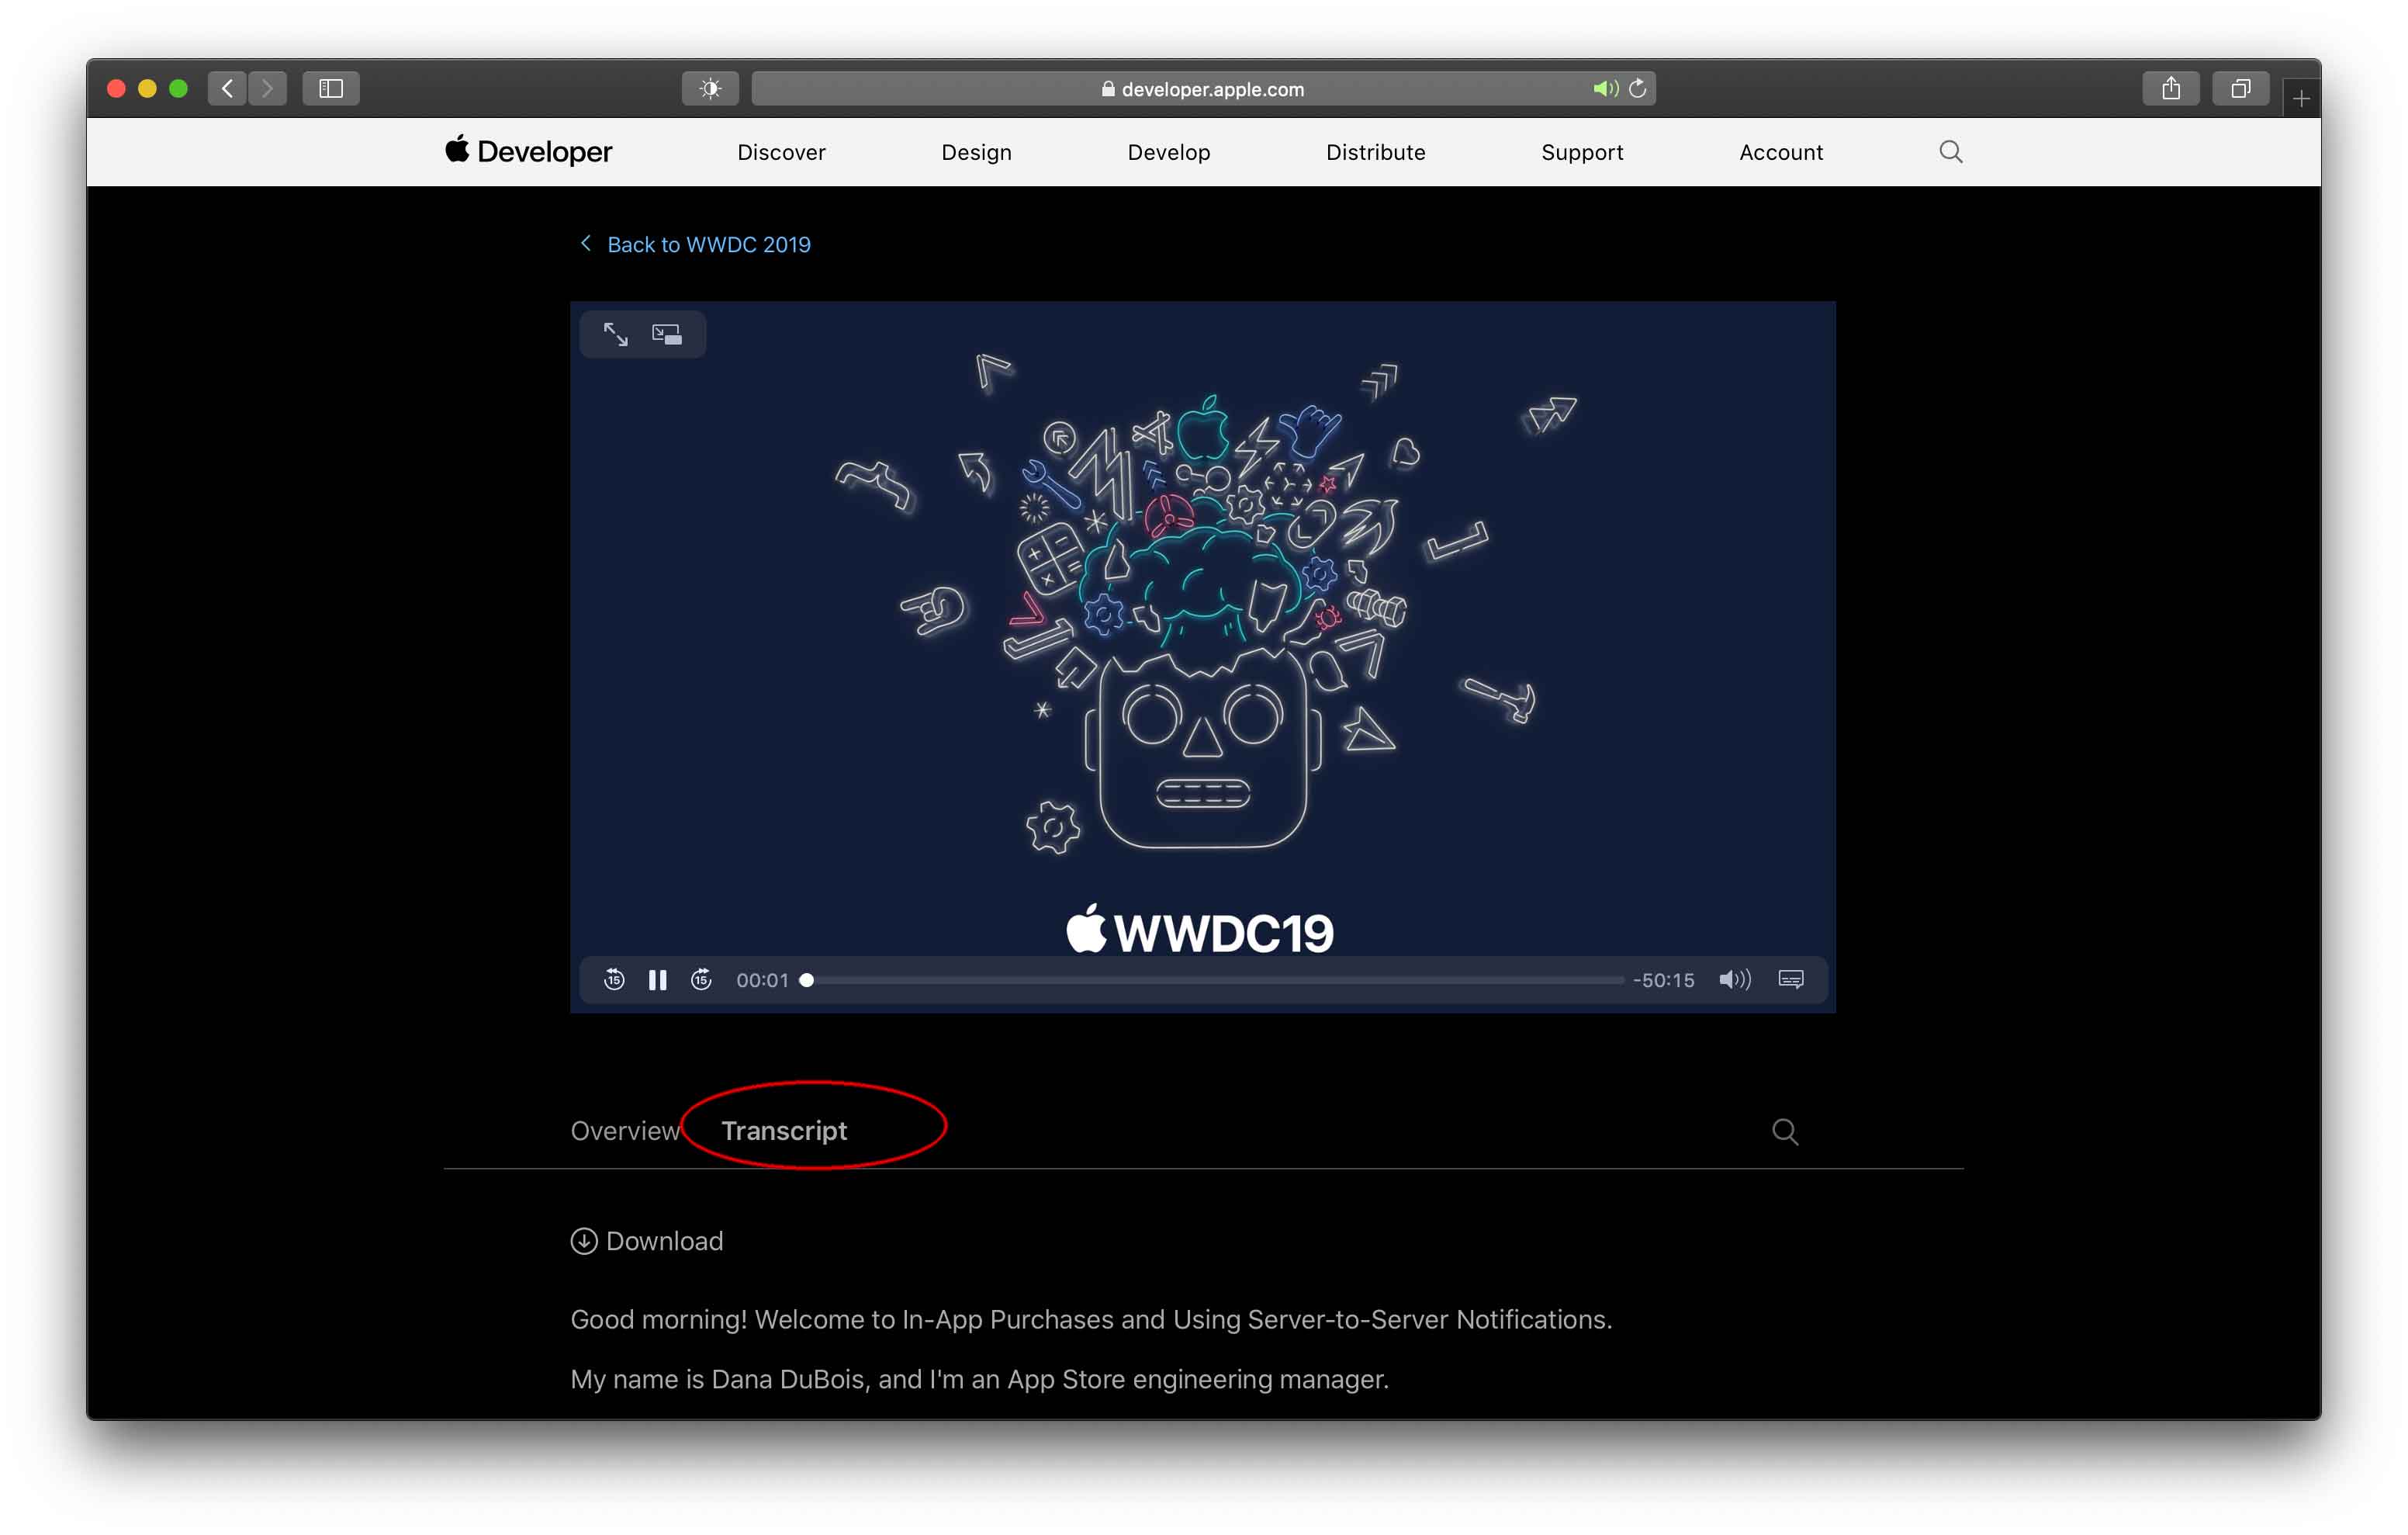Reload the current page

point(1637,89)
